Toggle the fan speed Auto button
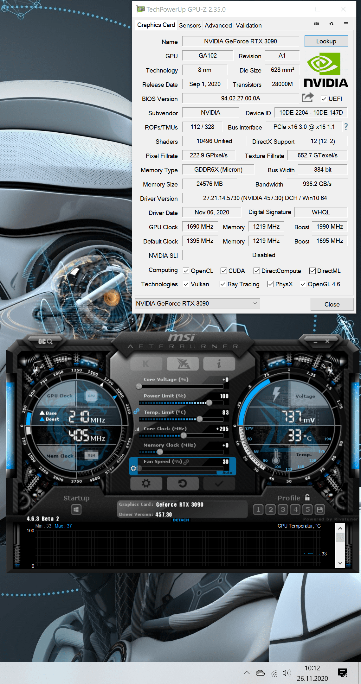Screen dimensions: 361x684 coord(227,472)
